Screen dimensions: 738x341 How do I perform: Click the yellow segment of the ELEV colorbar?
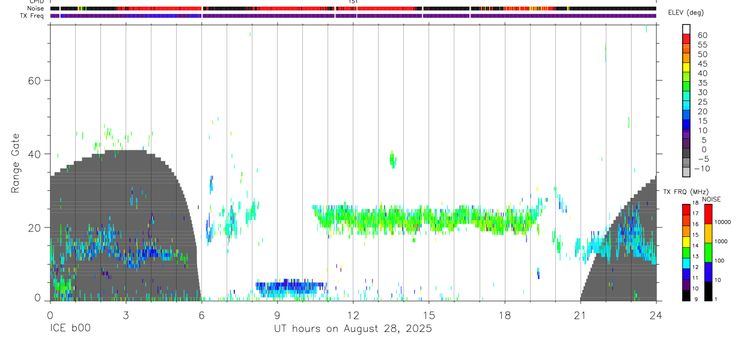pyautogui.click(x=686, y=67)
